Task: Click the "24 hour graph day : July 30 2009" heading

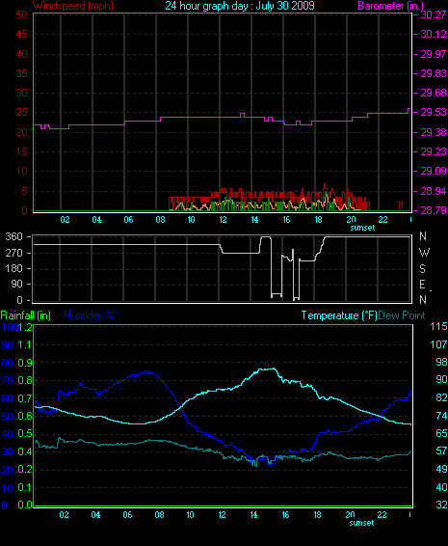Action: 240,6
